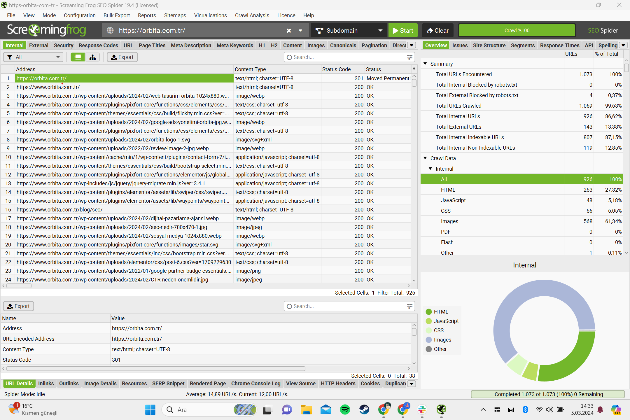Open the Windows Start menu
This screenshot has width=630, height=420.
click(150, 410)
